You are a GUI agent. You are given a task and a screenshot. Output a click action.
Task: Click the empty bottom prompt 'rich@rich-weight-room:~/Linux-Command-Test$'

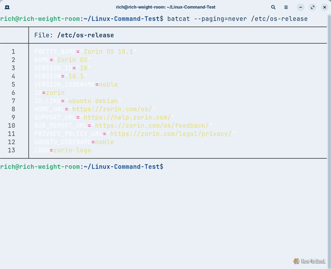click(82, 167)
